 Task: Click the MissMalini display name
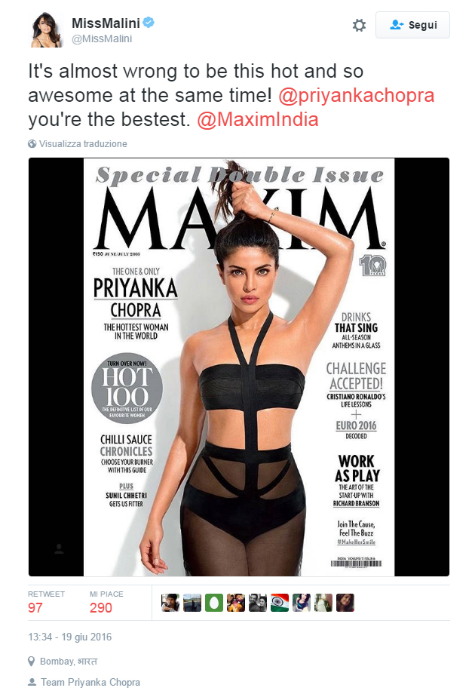(x=106, y=23)
